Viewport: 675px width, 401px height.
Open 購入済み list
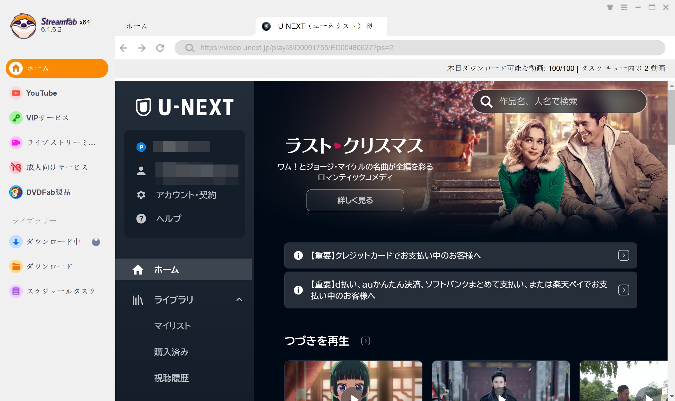point(171,352)
